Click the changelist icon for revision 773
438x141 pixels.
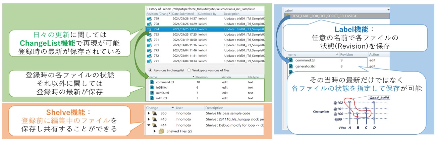click(x=149, y=50)
